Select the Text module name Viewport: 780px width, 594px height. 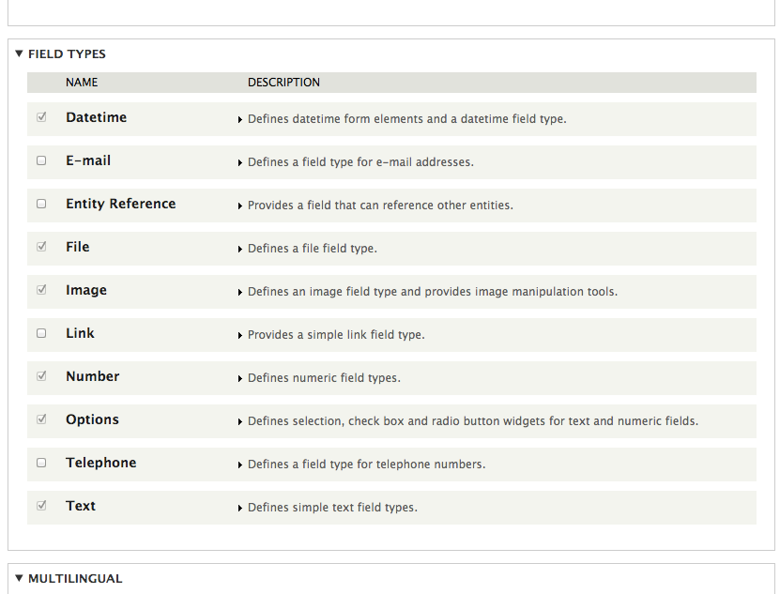(81, 506)
